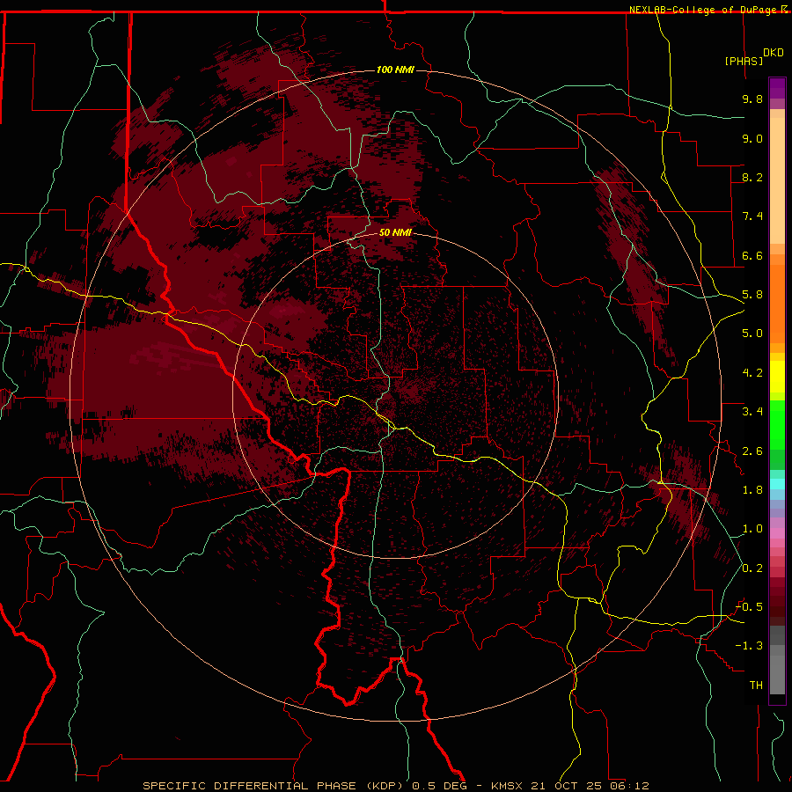
Task: Pick the pink segment of the color bar
Action: (777, 533)
